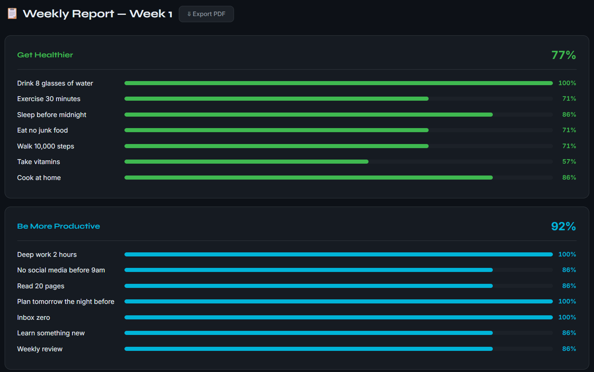Click the Exercise 30 minutes progress bar
The width and height of the screenshot is (594, 372).
pos(338,99)
